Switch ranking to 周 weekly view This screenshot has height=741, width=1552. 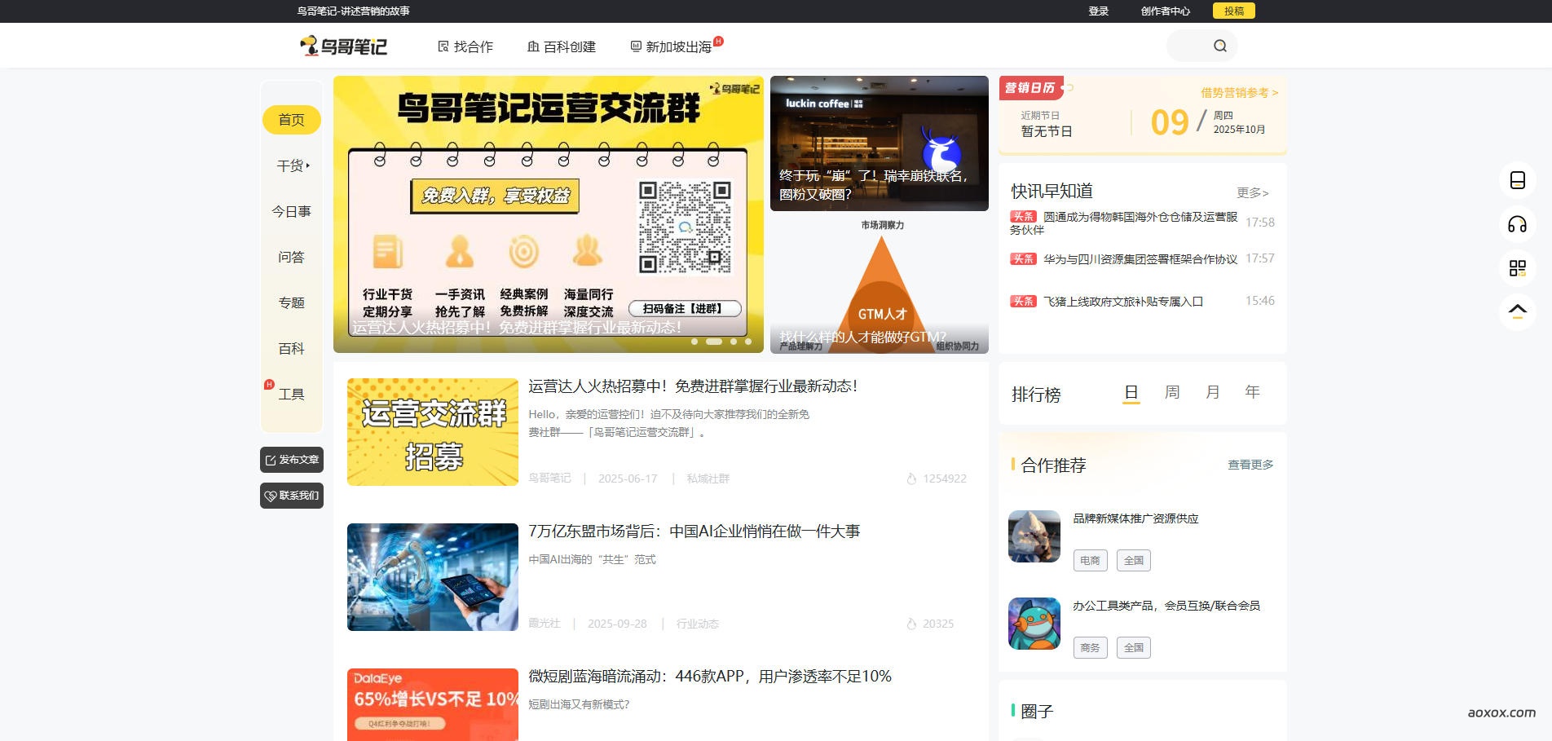1171,392
